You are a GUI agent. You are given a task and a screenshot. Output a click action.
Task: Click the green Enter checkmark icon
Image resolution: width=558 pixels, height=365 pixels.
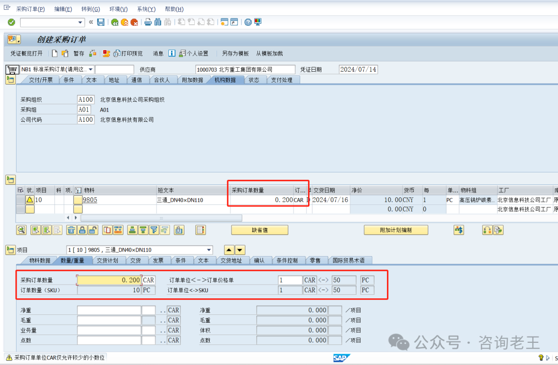11,22
